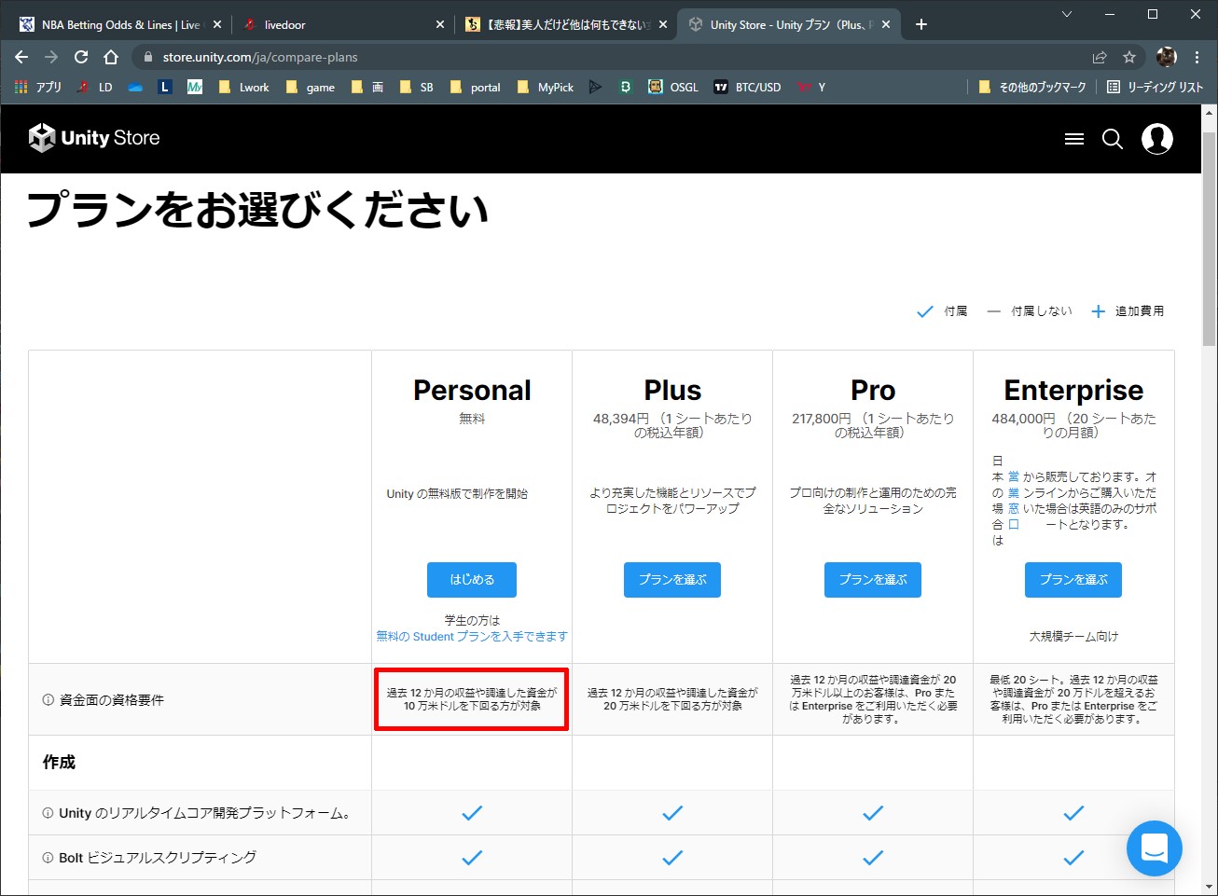Share this page icon in address bar
Viewport: 1218px width, 896px height.
click(x=1100, y=57)
